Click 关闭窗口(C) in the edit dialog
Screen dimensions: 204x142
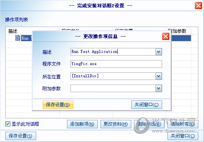pos(147,105)
